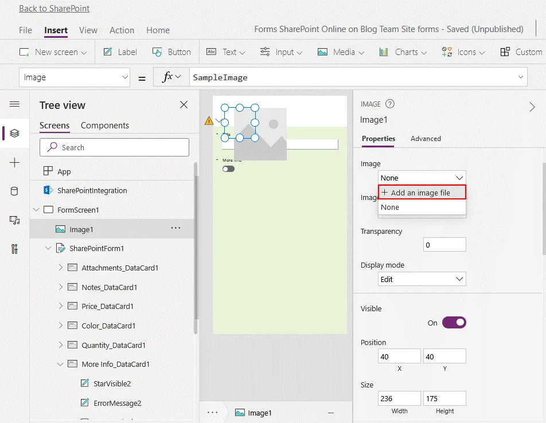
Task: Click the hamburger menu icon in left rail
Action: 15,104
